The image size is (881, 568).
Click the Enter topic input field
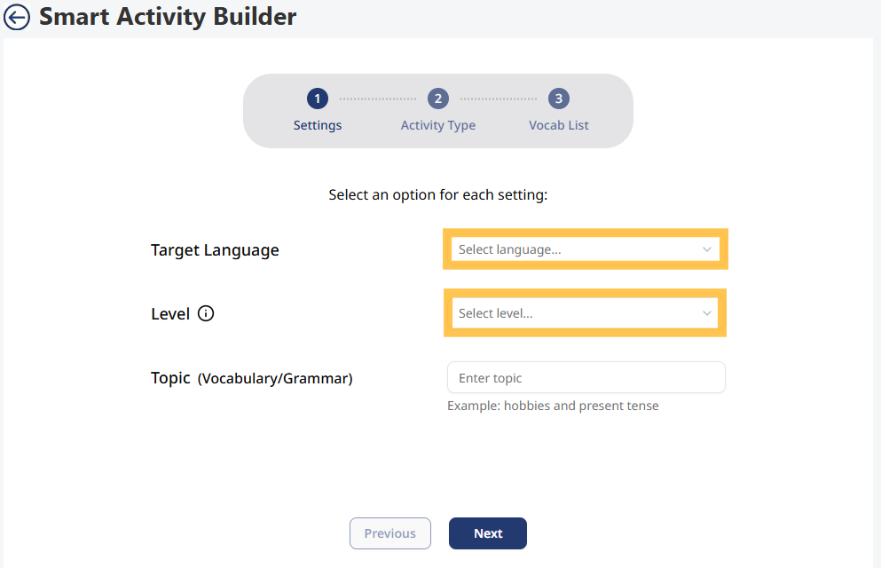coord(586,377)
